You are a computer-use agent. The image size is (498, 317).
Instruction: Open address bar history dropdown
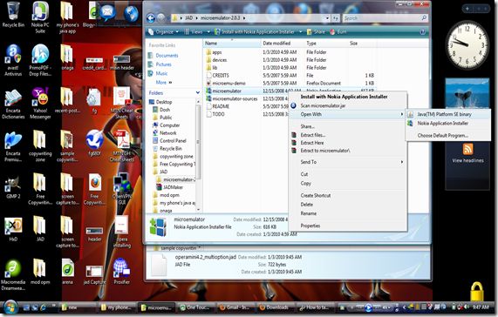(x=327, y=18)
